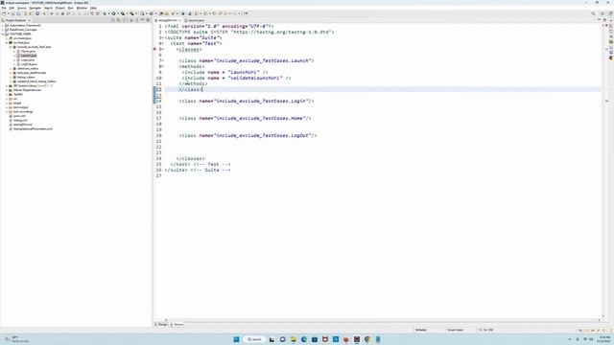Click the Writable status bar entry

(421, 330)
